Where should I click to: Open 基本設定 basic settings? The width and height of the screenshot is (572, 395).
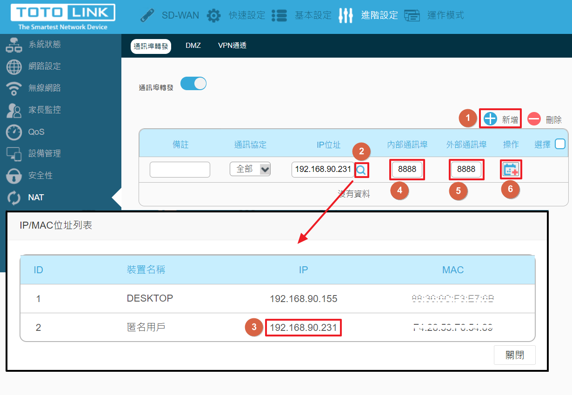coord(313,15)
